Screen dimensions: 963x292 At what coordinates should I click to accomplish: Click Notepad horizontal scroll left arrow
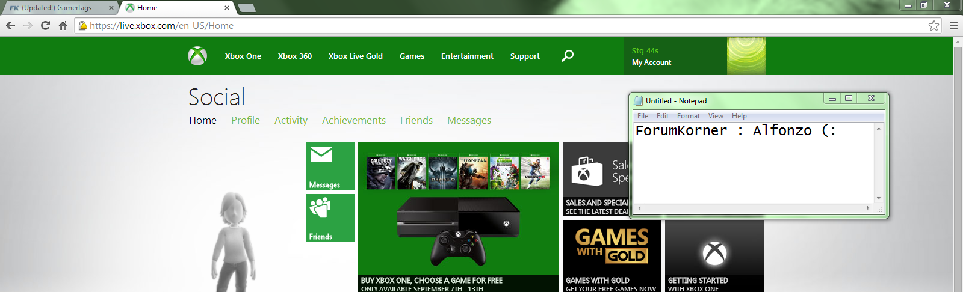coord(639,208)
